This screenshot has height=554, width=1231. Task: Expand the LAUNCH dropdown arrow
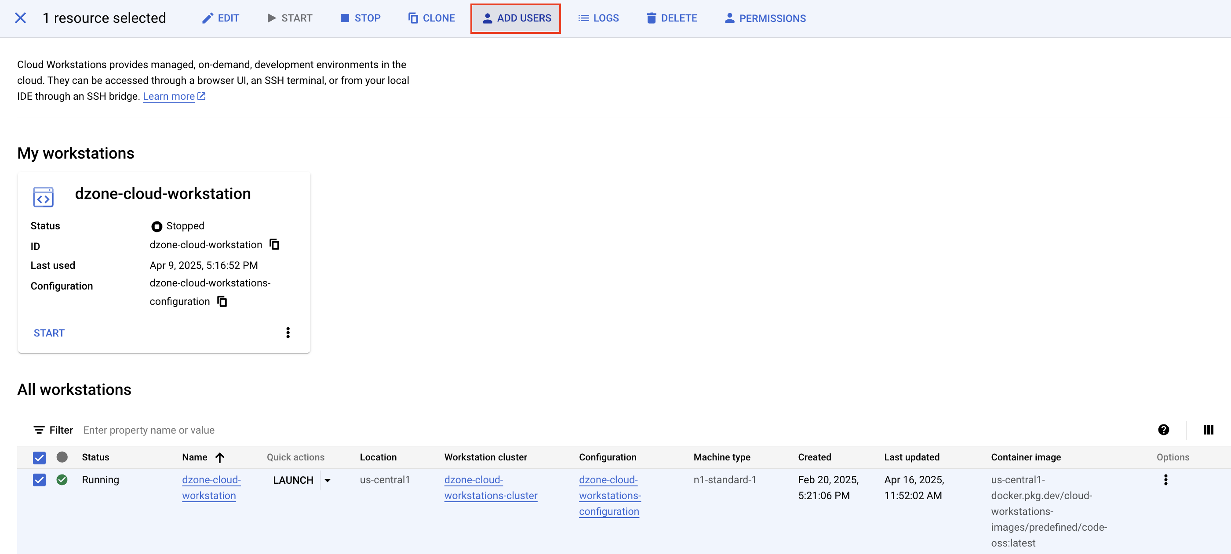click(x=328, y=480)
